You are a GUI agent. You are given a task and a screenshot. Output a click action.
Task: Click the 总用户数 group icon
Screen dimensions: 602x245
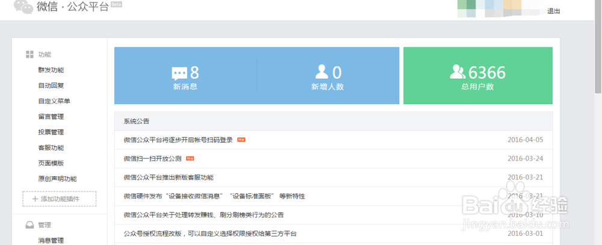pos(458,72)
